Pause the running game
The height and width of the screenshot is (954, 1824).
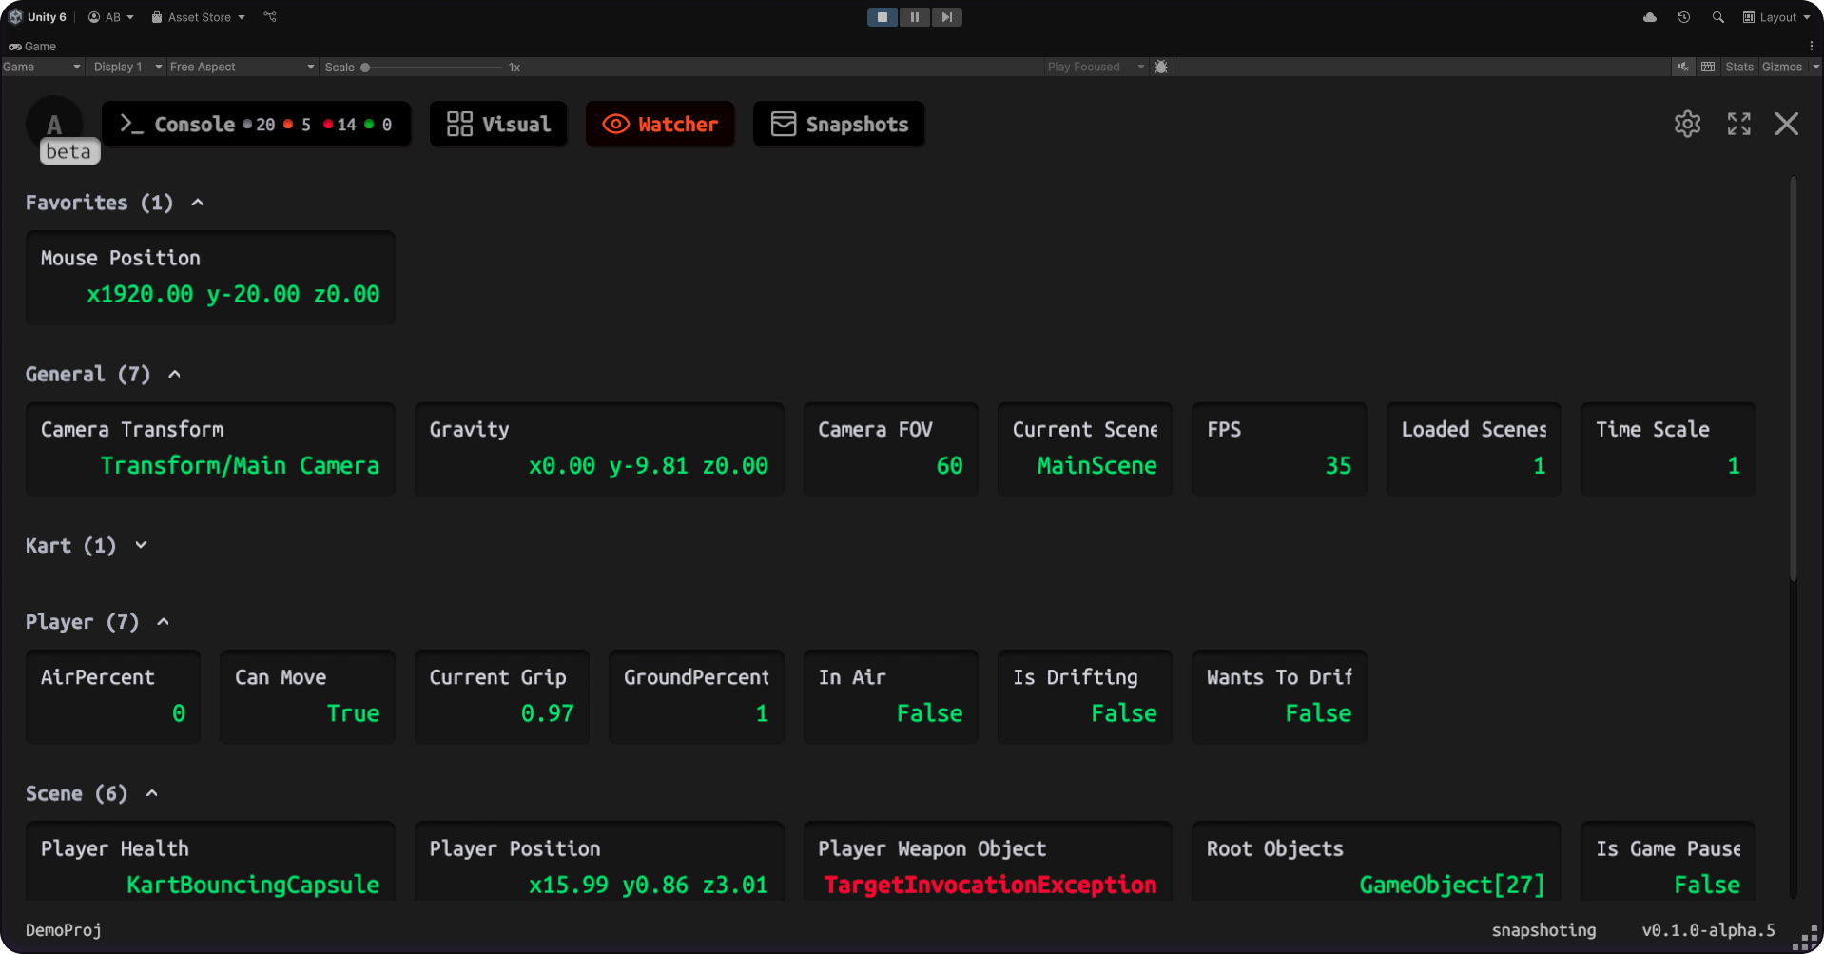[914, 17]
